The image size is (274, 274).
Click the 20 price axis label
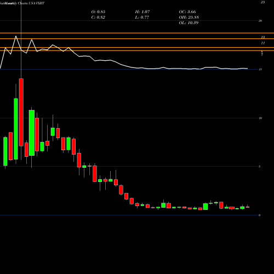pos(260,21)
